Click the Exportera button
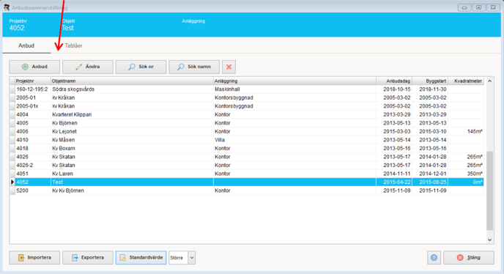This screenshot has height=274, width=504. click(88, 258)
